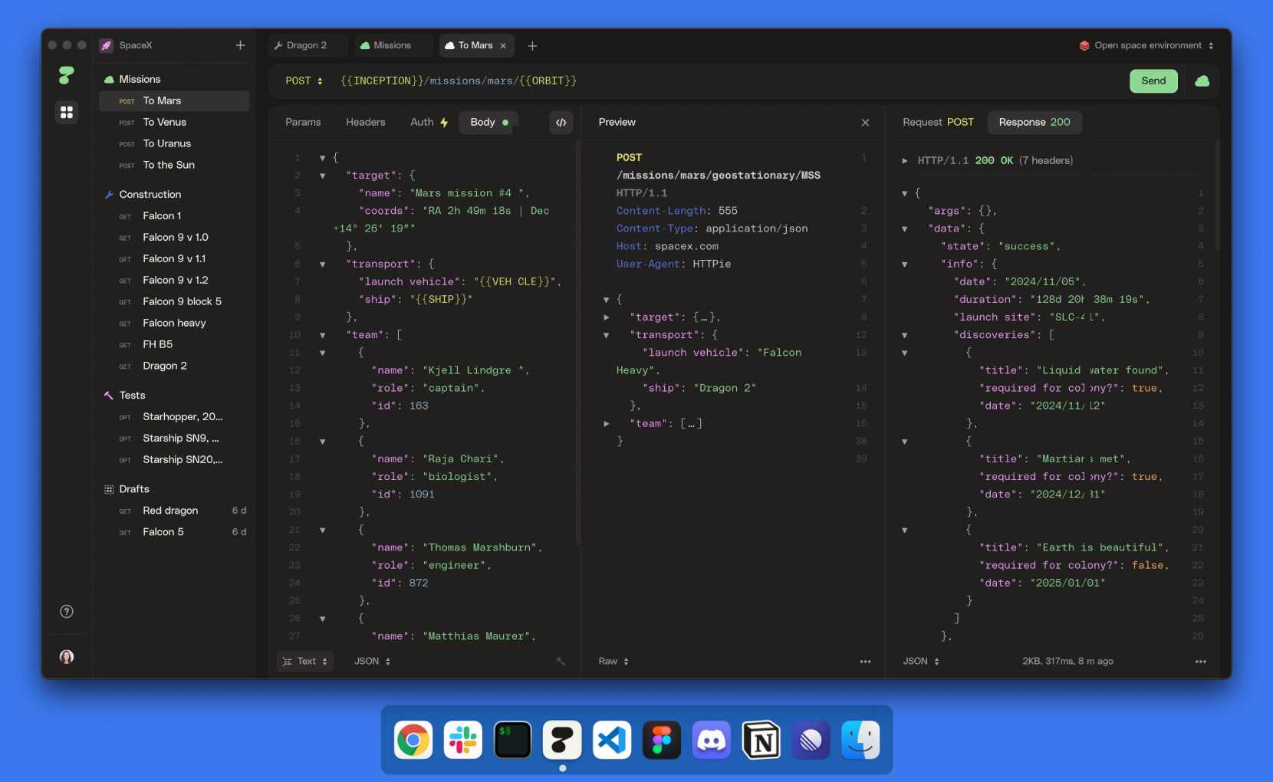Screen dimensions: 1273x782
Task: Click the HTTPie logo in the sidebar
Action: [67, 75]
